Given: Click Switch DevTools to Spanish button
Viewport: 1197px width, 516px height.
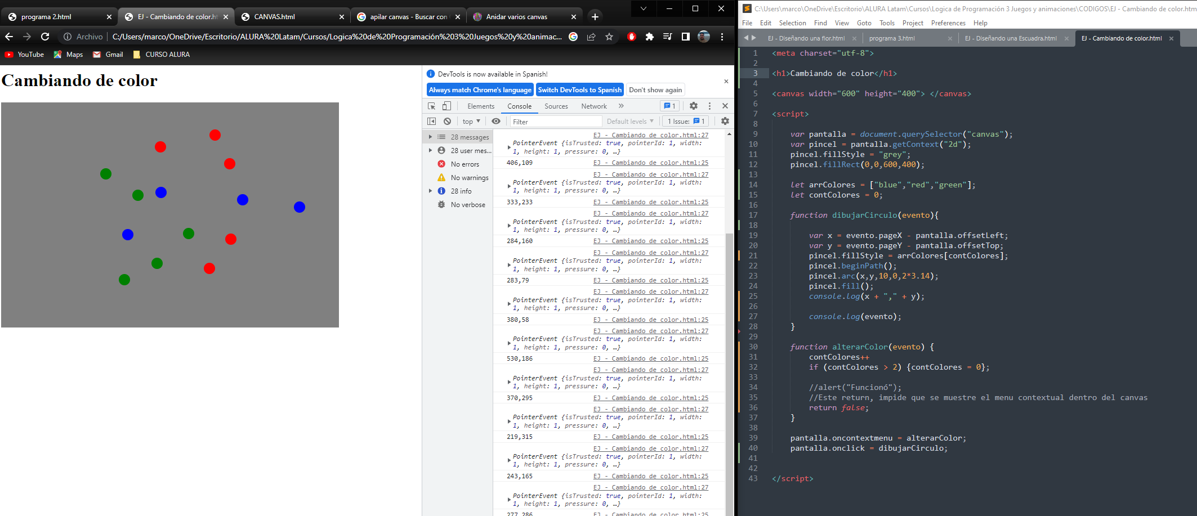Looking at the screenshot, I should [x=579, y=90].
